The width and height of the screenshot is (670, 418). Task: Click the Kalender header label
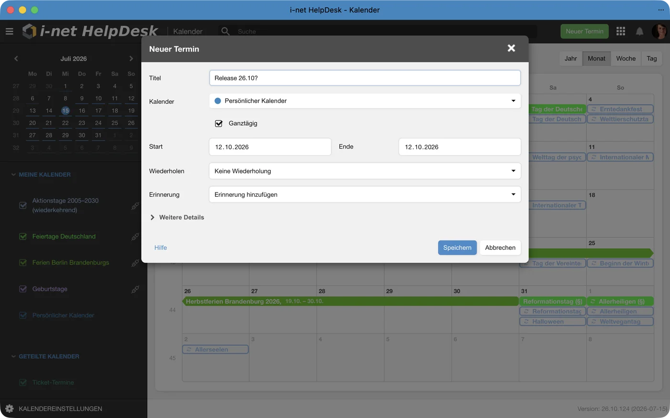tap(188, 32)
